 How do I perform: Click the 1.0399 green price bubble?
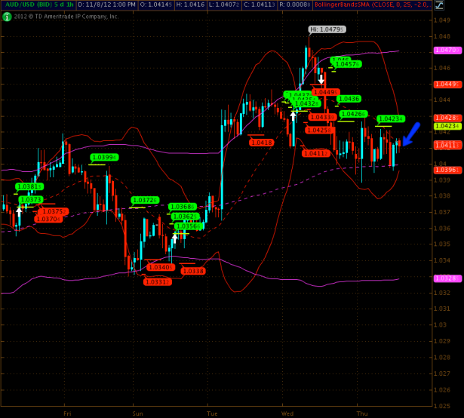click(103, 158)
